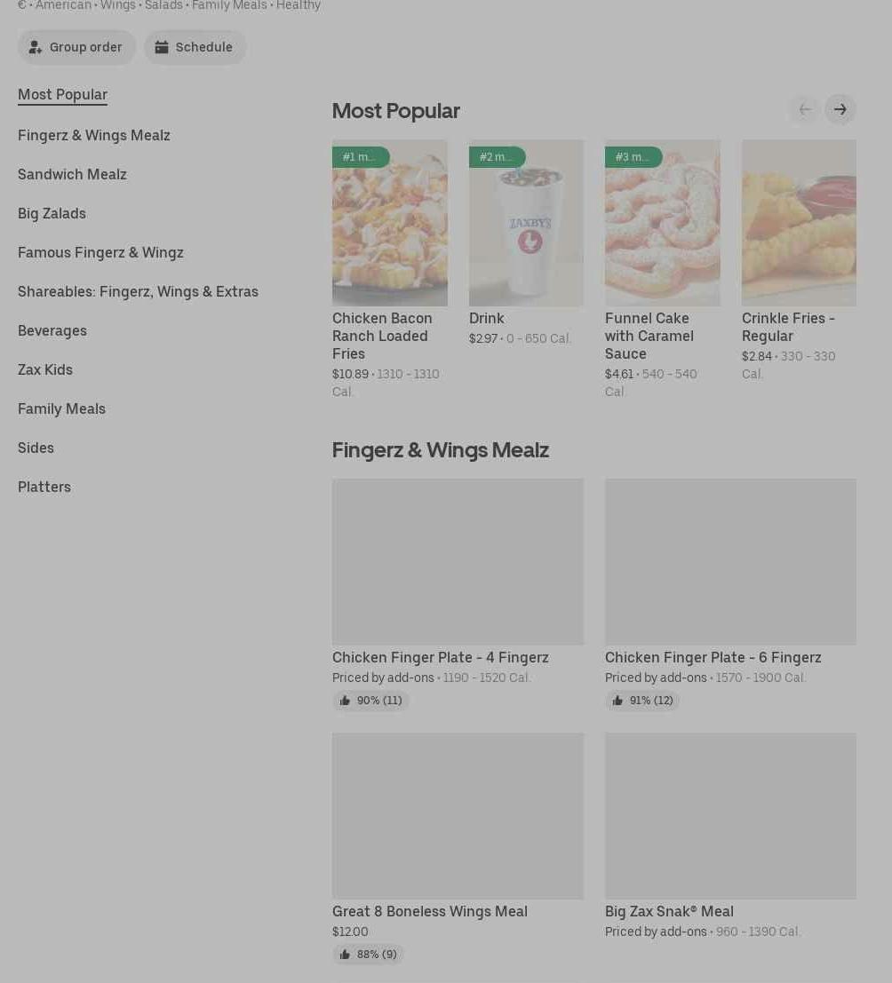
Task: Click the Schedule calendar icon
Action: click(x=162, y=47)
